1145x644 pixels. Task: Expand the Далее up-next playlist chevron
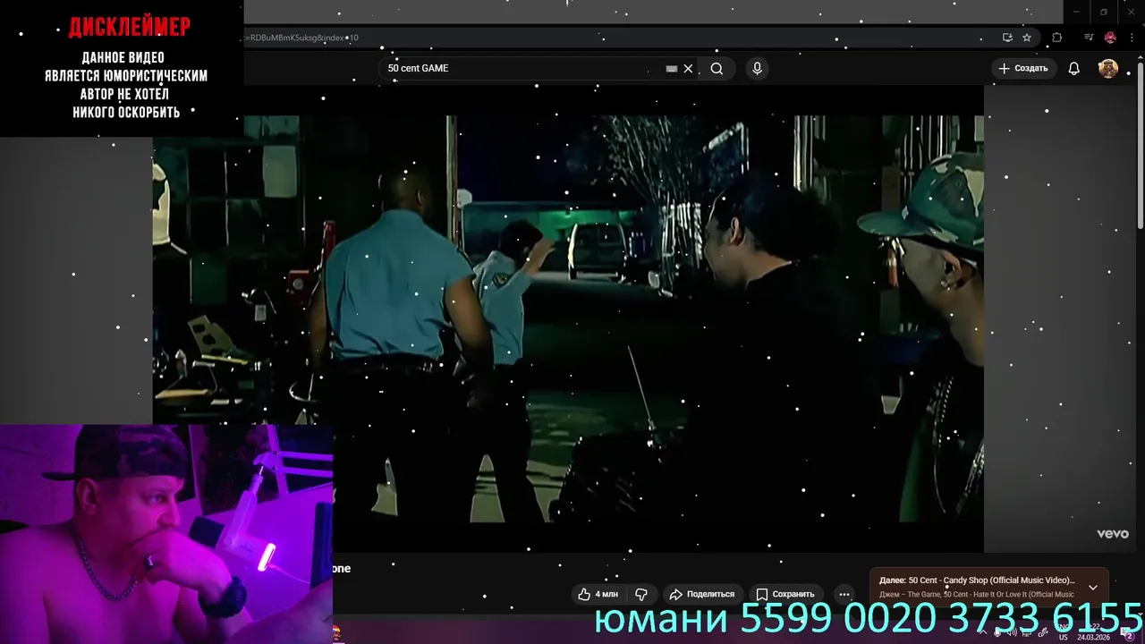coord(1092,588)
